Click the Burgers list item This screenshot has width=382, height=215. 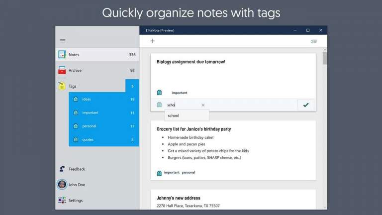[204, 157]
